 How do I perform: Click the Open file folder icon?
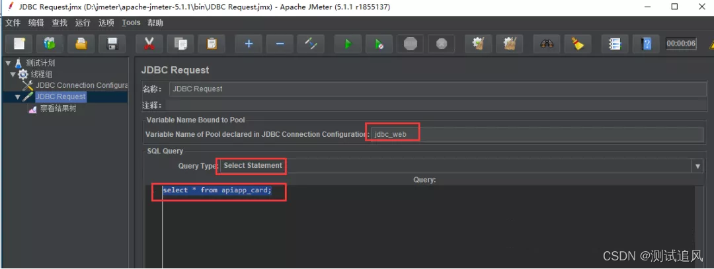(81, 44)
